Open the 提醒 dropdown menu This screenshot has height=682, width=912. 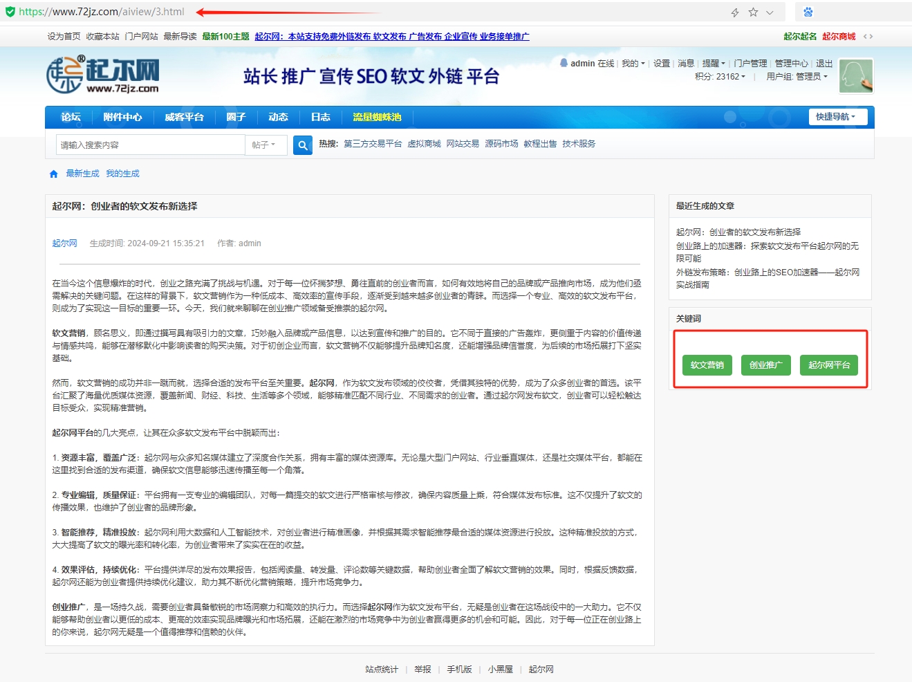click(x=714, y=64)
